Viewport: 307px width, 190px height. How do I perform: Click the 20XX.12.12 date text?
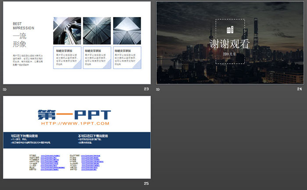pos(229,54)
